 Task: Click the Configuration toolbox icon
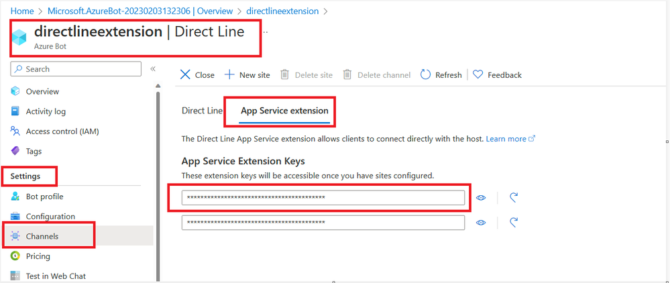coord(15,217)
